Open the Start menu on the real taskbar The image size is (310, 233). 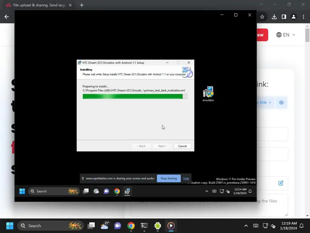point(10,226)
